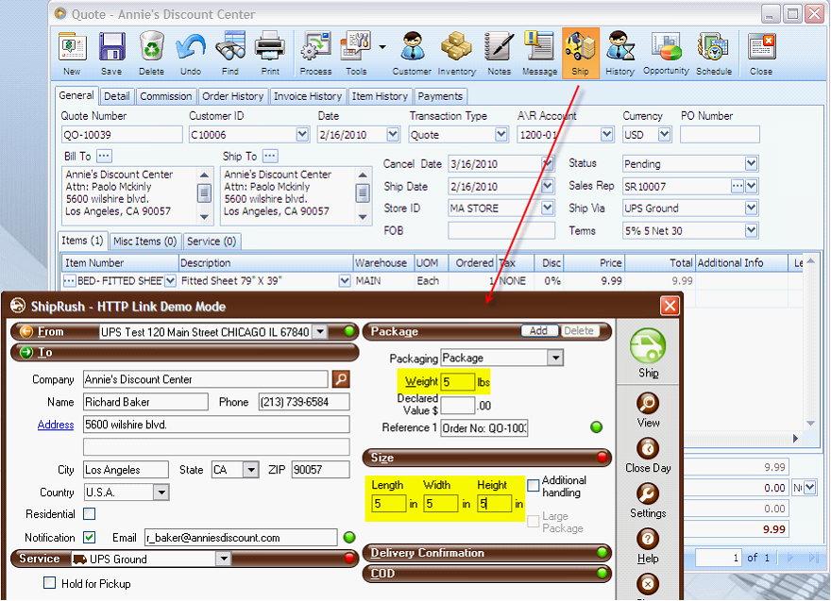
Task: Open the Tools toolbar icon
Action: tap(356, 53)
